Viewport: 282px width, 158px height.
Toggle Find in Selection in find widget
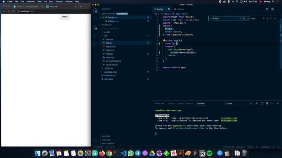271,18
